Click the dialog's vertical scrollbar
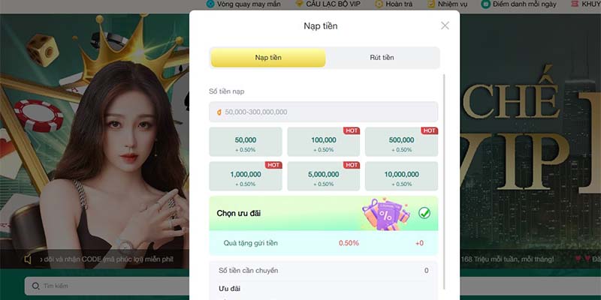Screen dimensions: 601x300 tap(444, 181)
